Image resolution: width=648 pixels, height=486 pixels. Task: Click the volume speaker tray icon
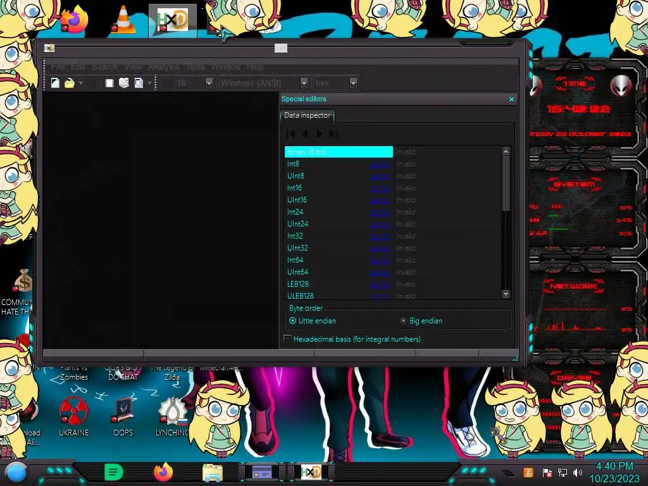click(x=578, y=472)
